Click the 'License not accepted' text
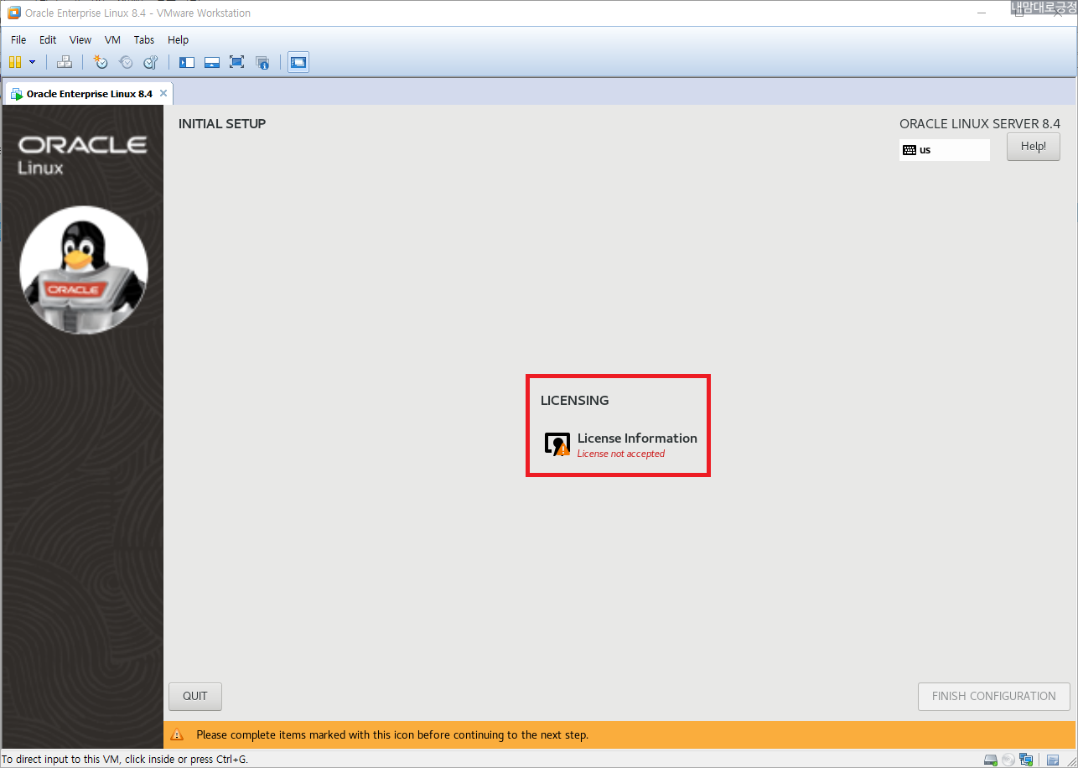Viewport: 1078px width, 768px height. pyautogui.click(x=621, y=454)
